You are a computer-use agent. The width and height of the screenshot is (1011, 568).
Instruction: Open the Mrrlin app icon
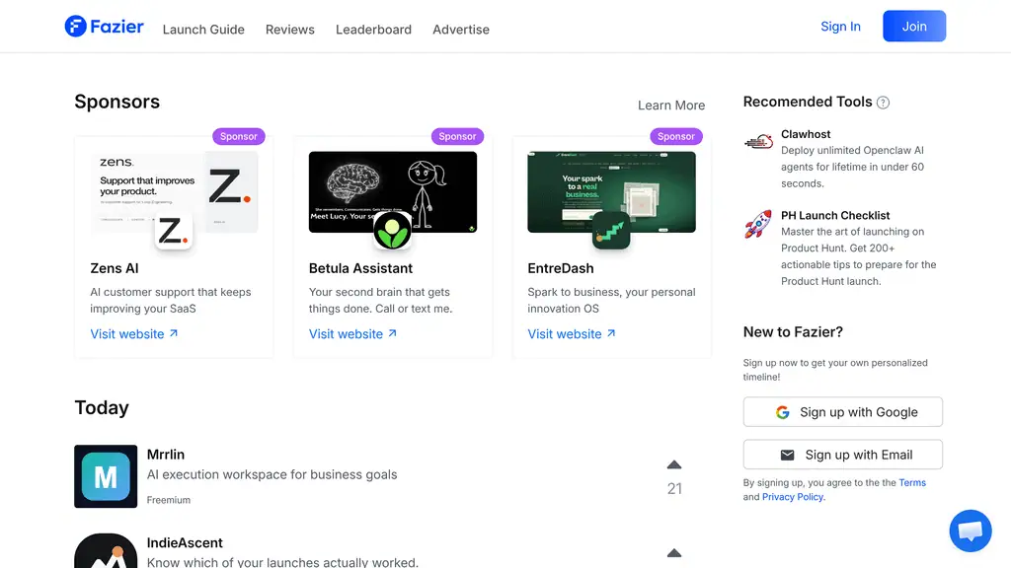pyautogui.click(x=106, y=476)
